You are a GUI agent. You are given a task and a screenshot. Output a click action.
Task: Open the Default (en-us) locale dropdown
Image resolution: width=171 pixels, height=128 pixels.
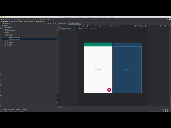point(116,26)
